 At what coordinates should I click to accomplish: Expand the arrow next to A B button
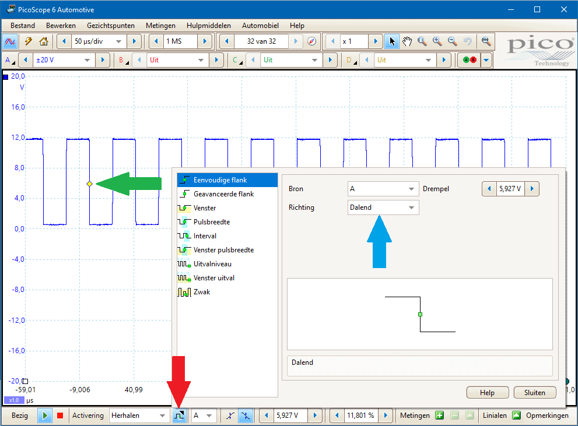click(x=486, y=60)
